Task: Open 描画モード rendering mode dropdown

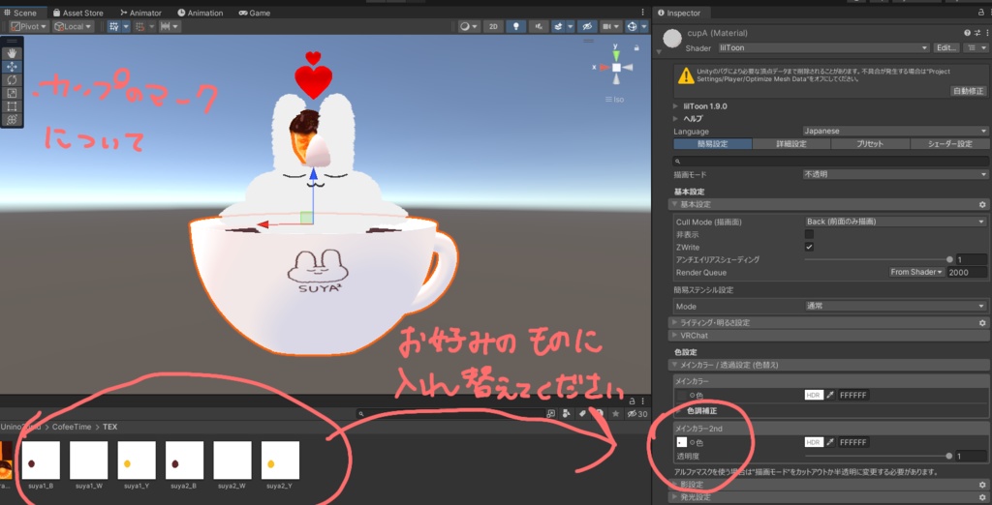Action: coord(894,174)
